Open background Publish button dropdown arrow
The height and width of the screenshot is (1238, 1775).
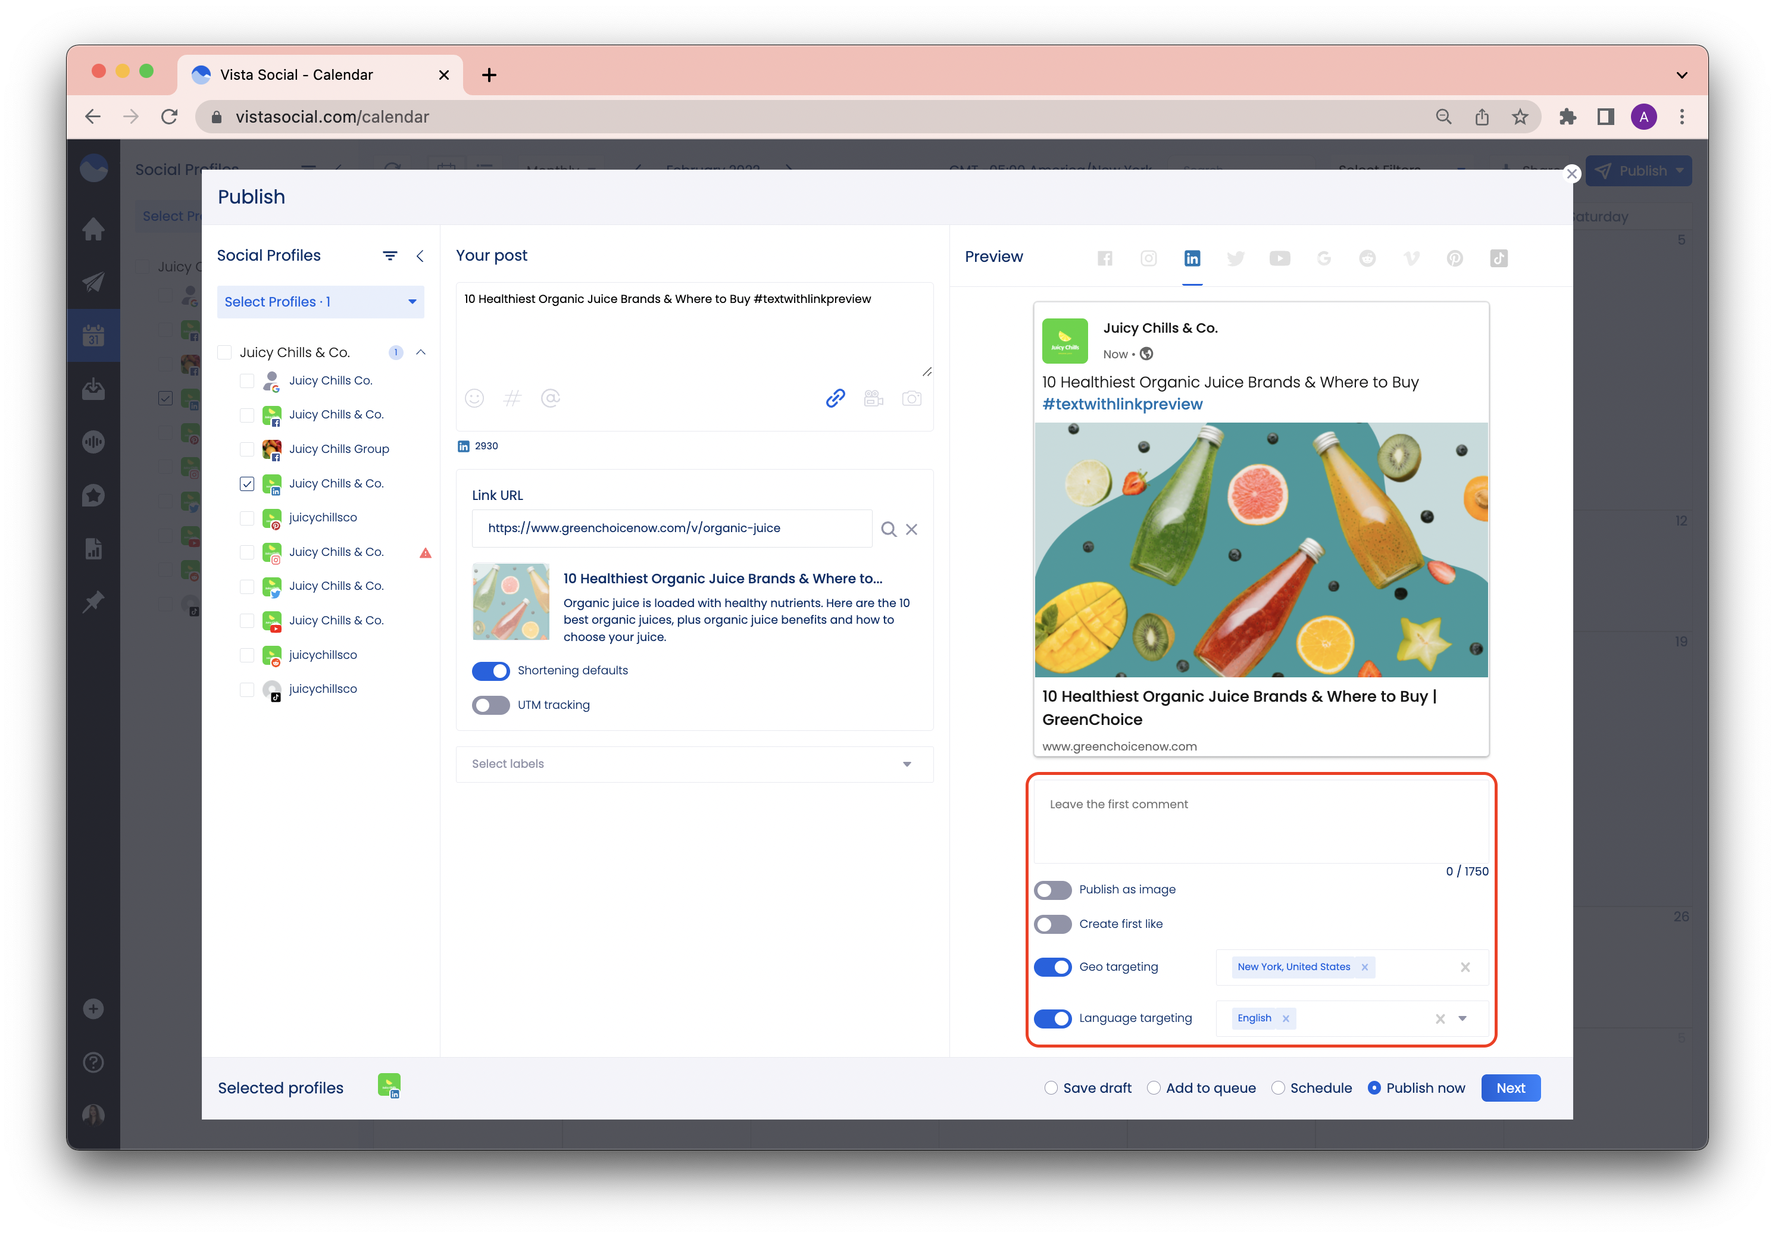[1680, 171]
